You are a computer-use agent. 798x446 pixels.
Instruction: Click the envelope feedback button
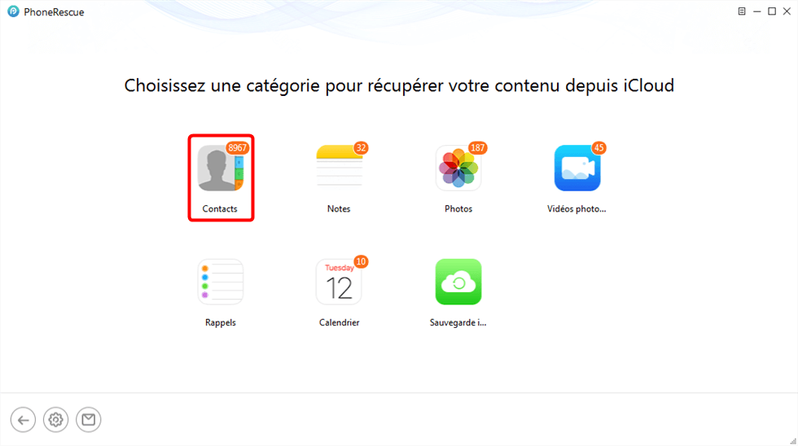tap(89, 420)
